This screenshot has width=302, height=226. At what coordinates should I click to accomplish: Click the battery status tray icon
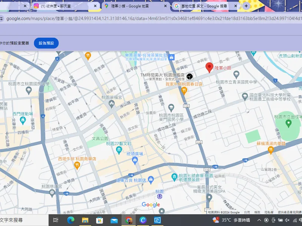click(x=280, y=220)
